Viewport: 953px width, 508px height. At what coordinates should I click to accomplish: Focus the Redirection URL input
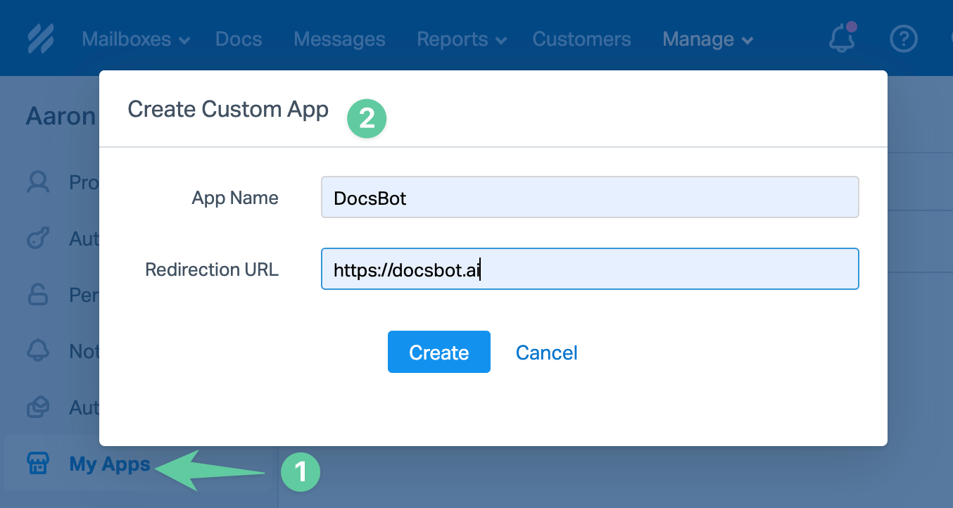590,269
